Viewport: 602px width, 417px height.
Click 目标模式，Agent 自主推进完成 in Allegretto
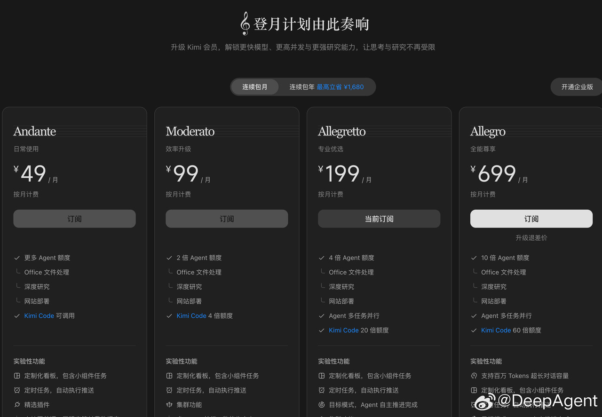coord(373,405)
